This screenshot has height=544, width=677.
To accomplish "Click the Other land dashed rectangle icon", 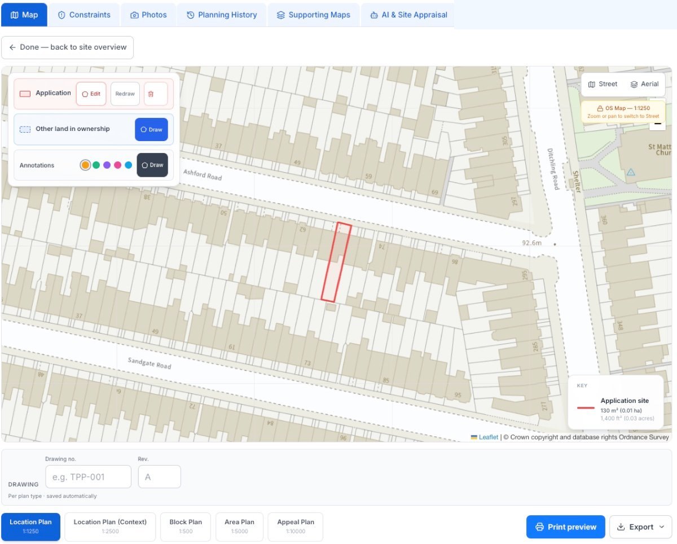I will coord(25,129).
